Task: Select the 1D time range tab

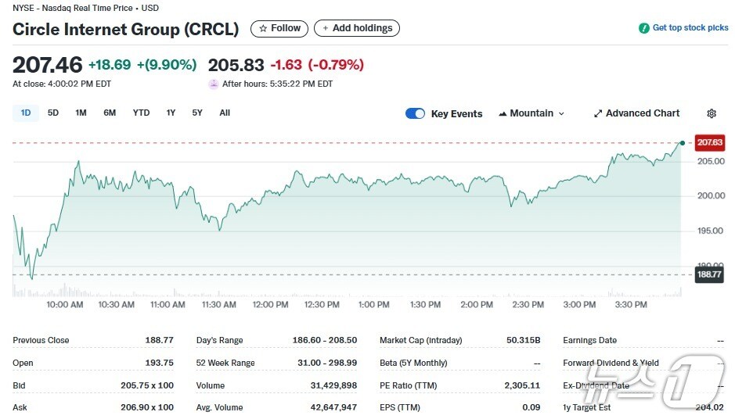Action: click(x=26, y=113)
